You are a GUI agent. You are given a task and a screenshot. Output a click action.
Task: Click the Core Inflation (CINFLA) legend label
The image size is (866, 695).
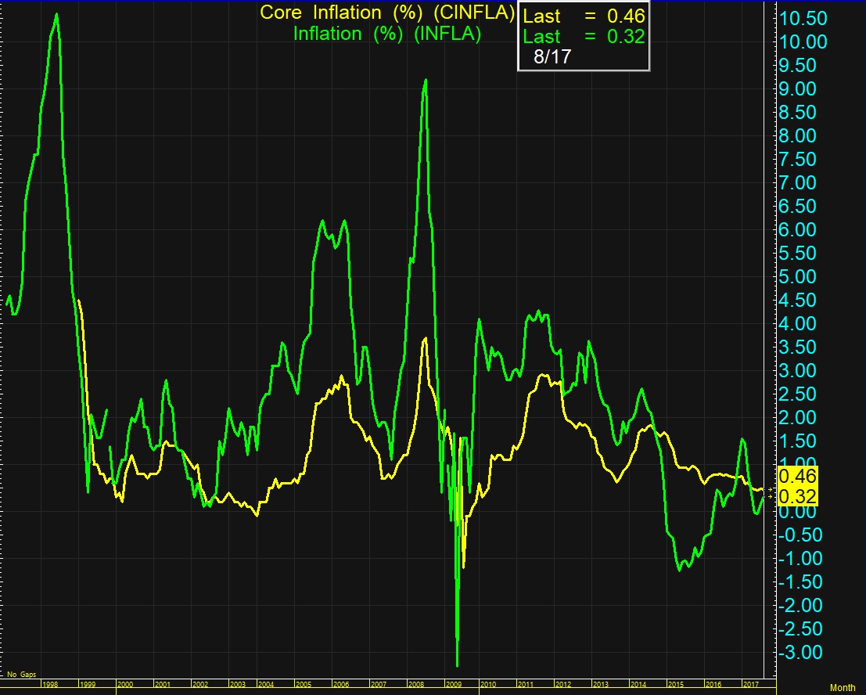click(x=387, y=13)
